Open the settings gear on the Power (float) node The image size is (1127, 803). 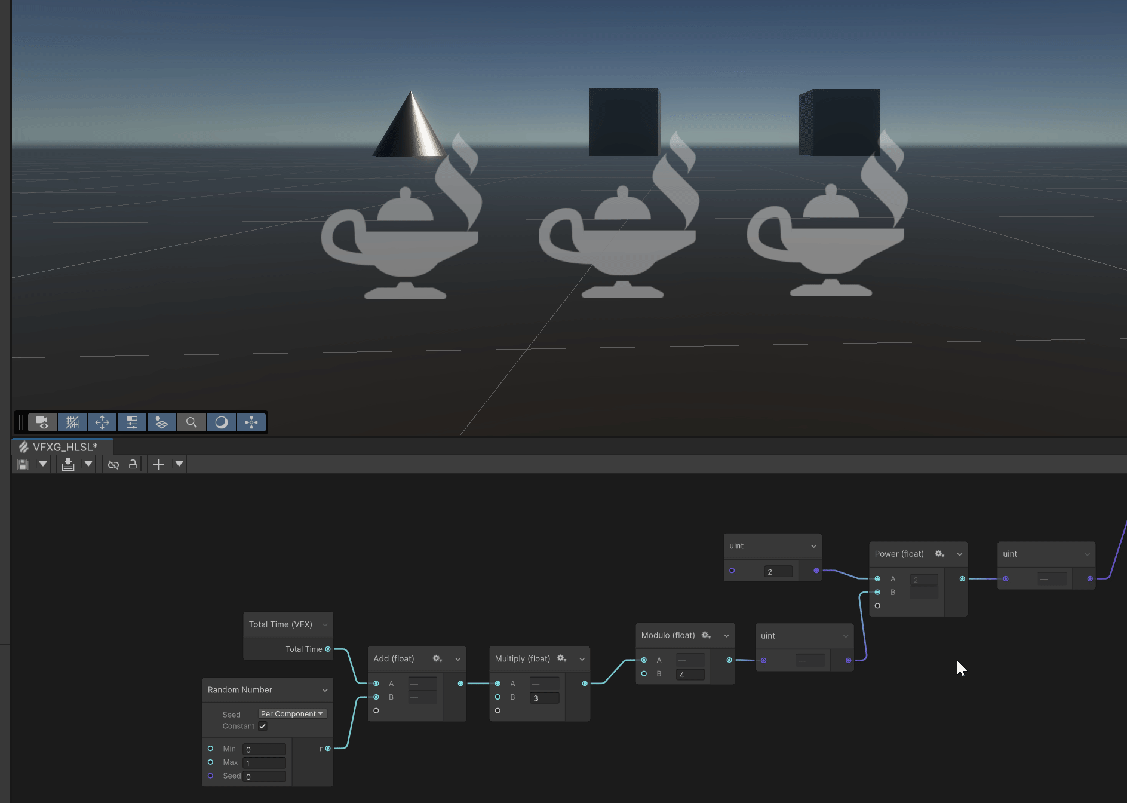pos(939,554)
